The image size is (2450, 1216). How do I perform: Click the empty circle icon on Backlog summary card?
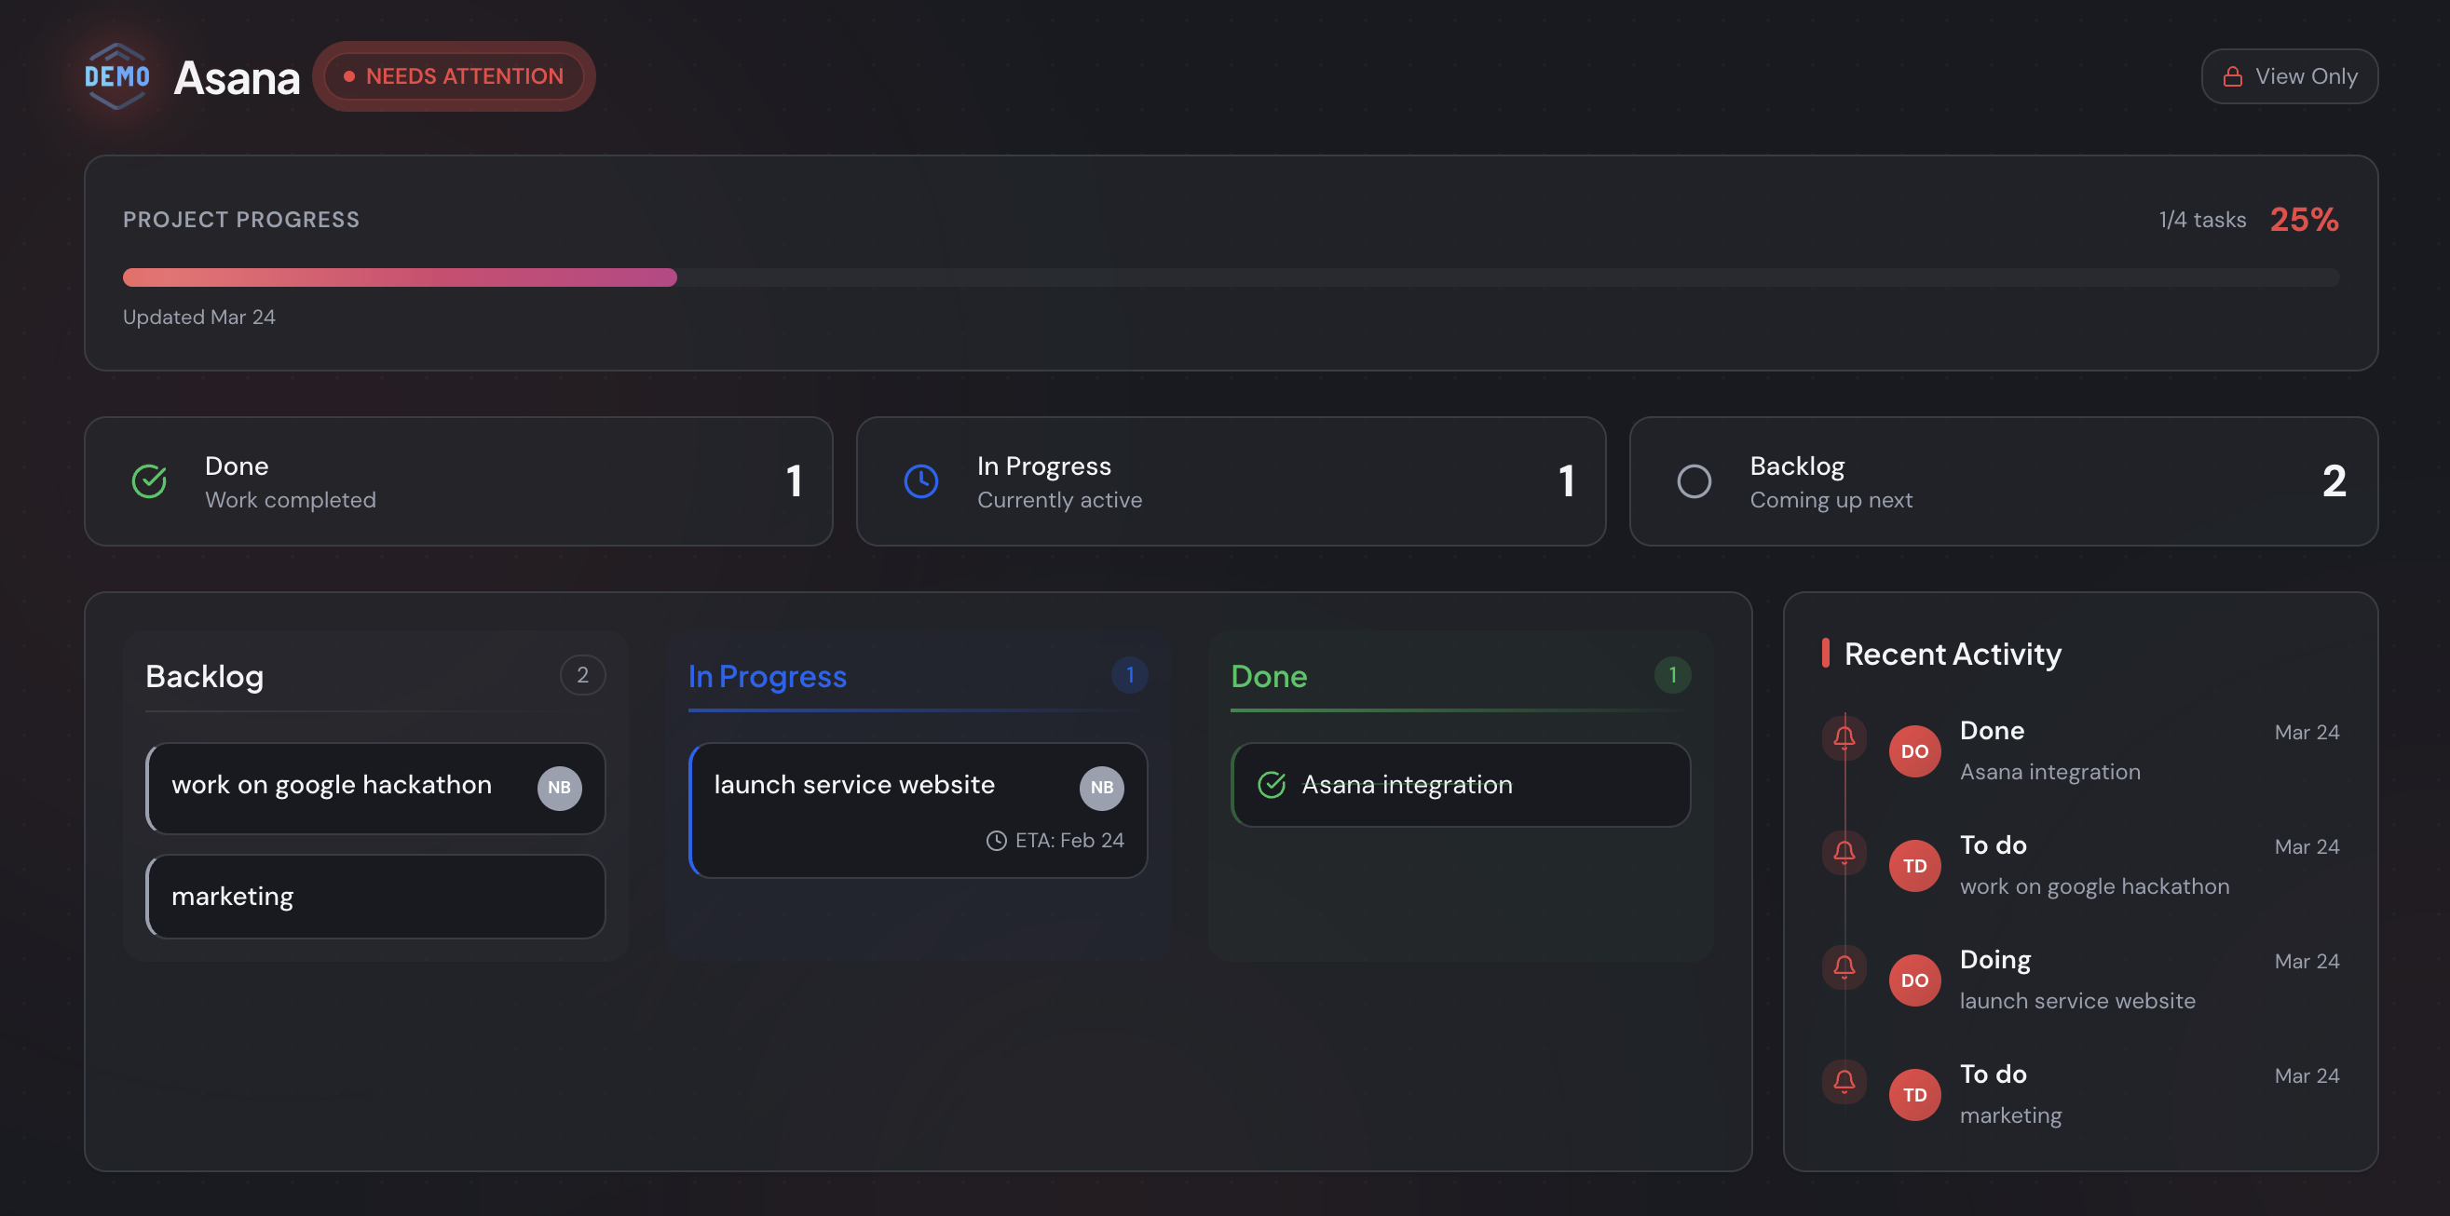click(x=1694, y=481)
